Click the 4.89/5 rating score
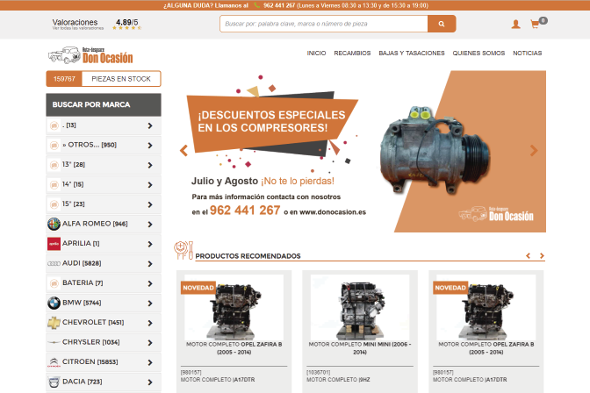590x393 pixels. pyautogui.click(x=126, y=22)
